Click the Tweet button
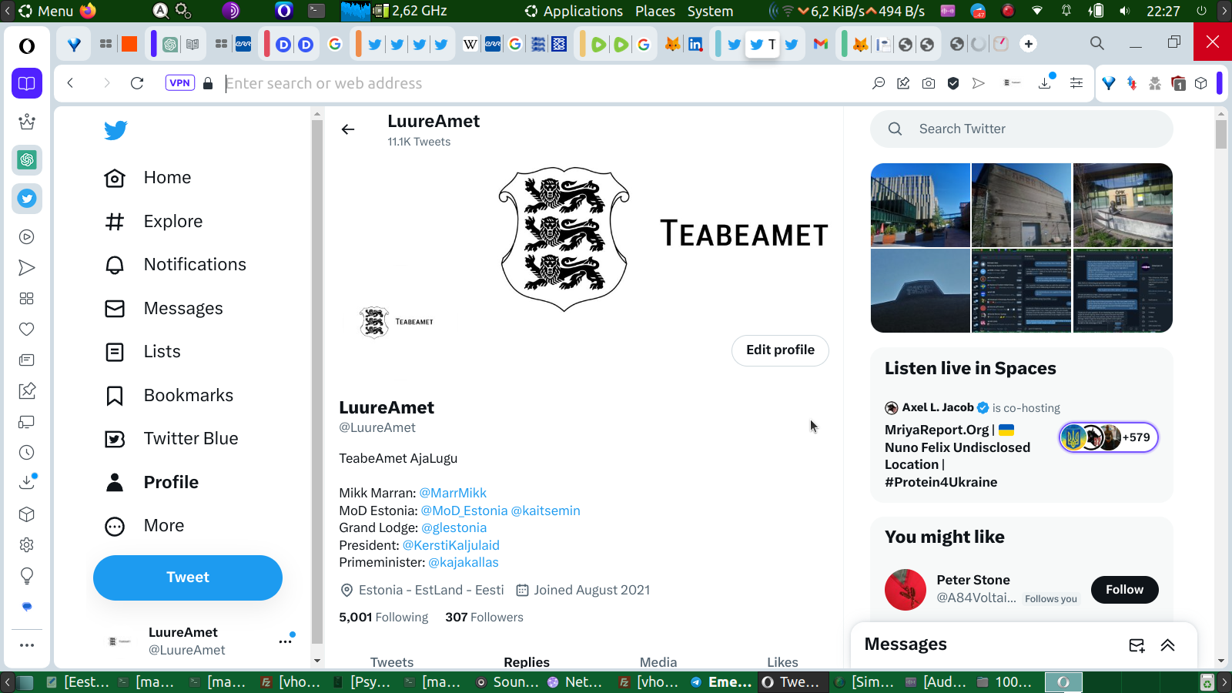 (188, 577)
